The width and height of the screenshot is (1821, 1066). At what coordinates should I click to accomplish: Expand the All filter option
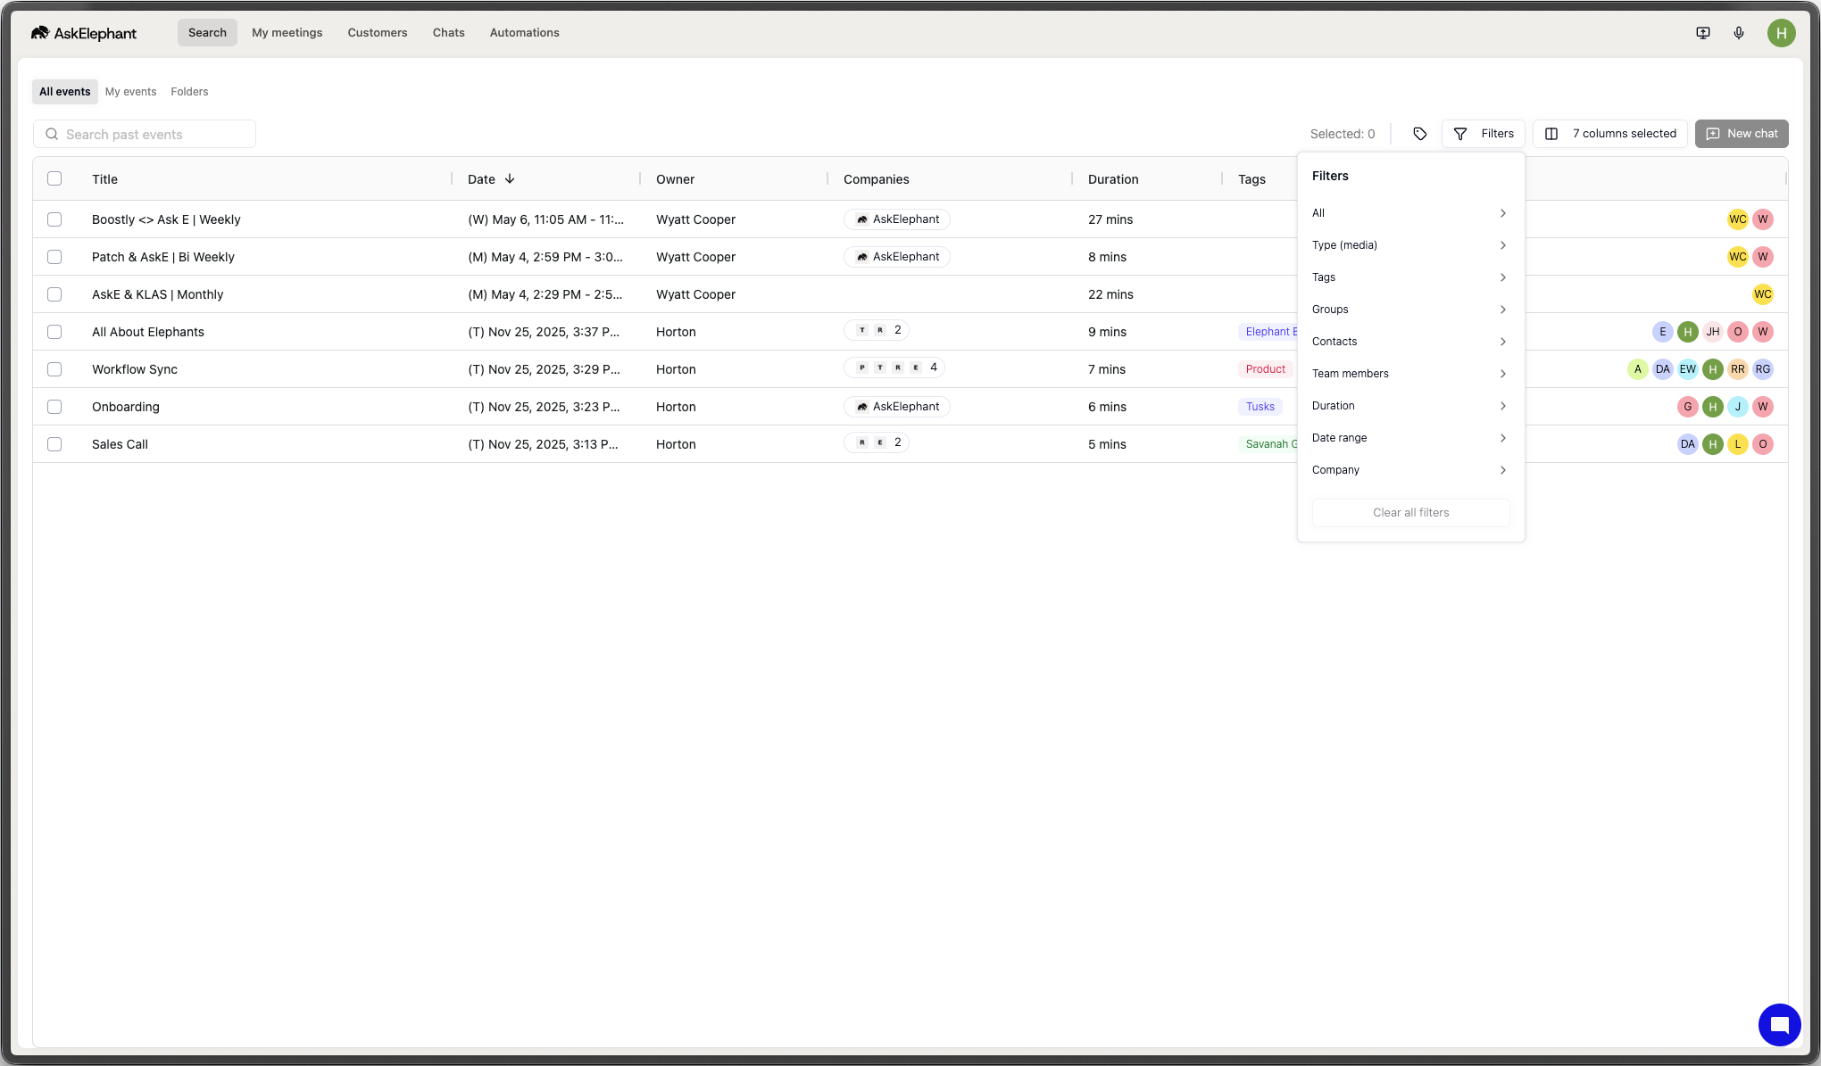coord(1410,213)
